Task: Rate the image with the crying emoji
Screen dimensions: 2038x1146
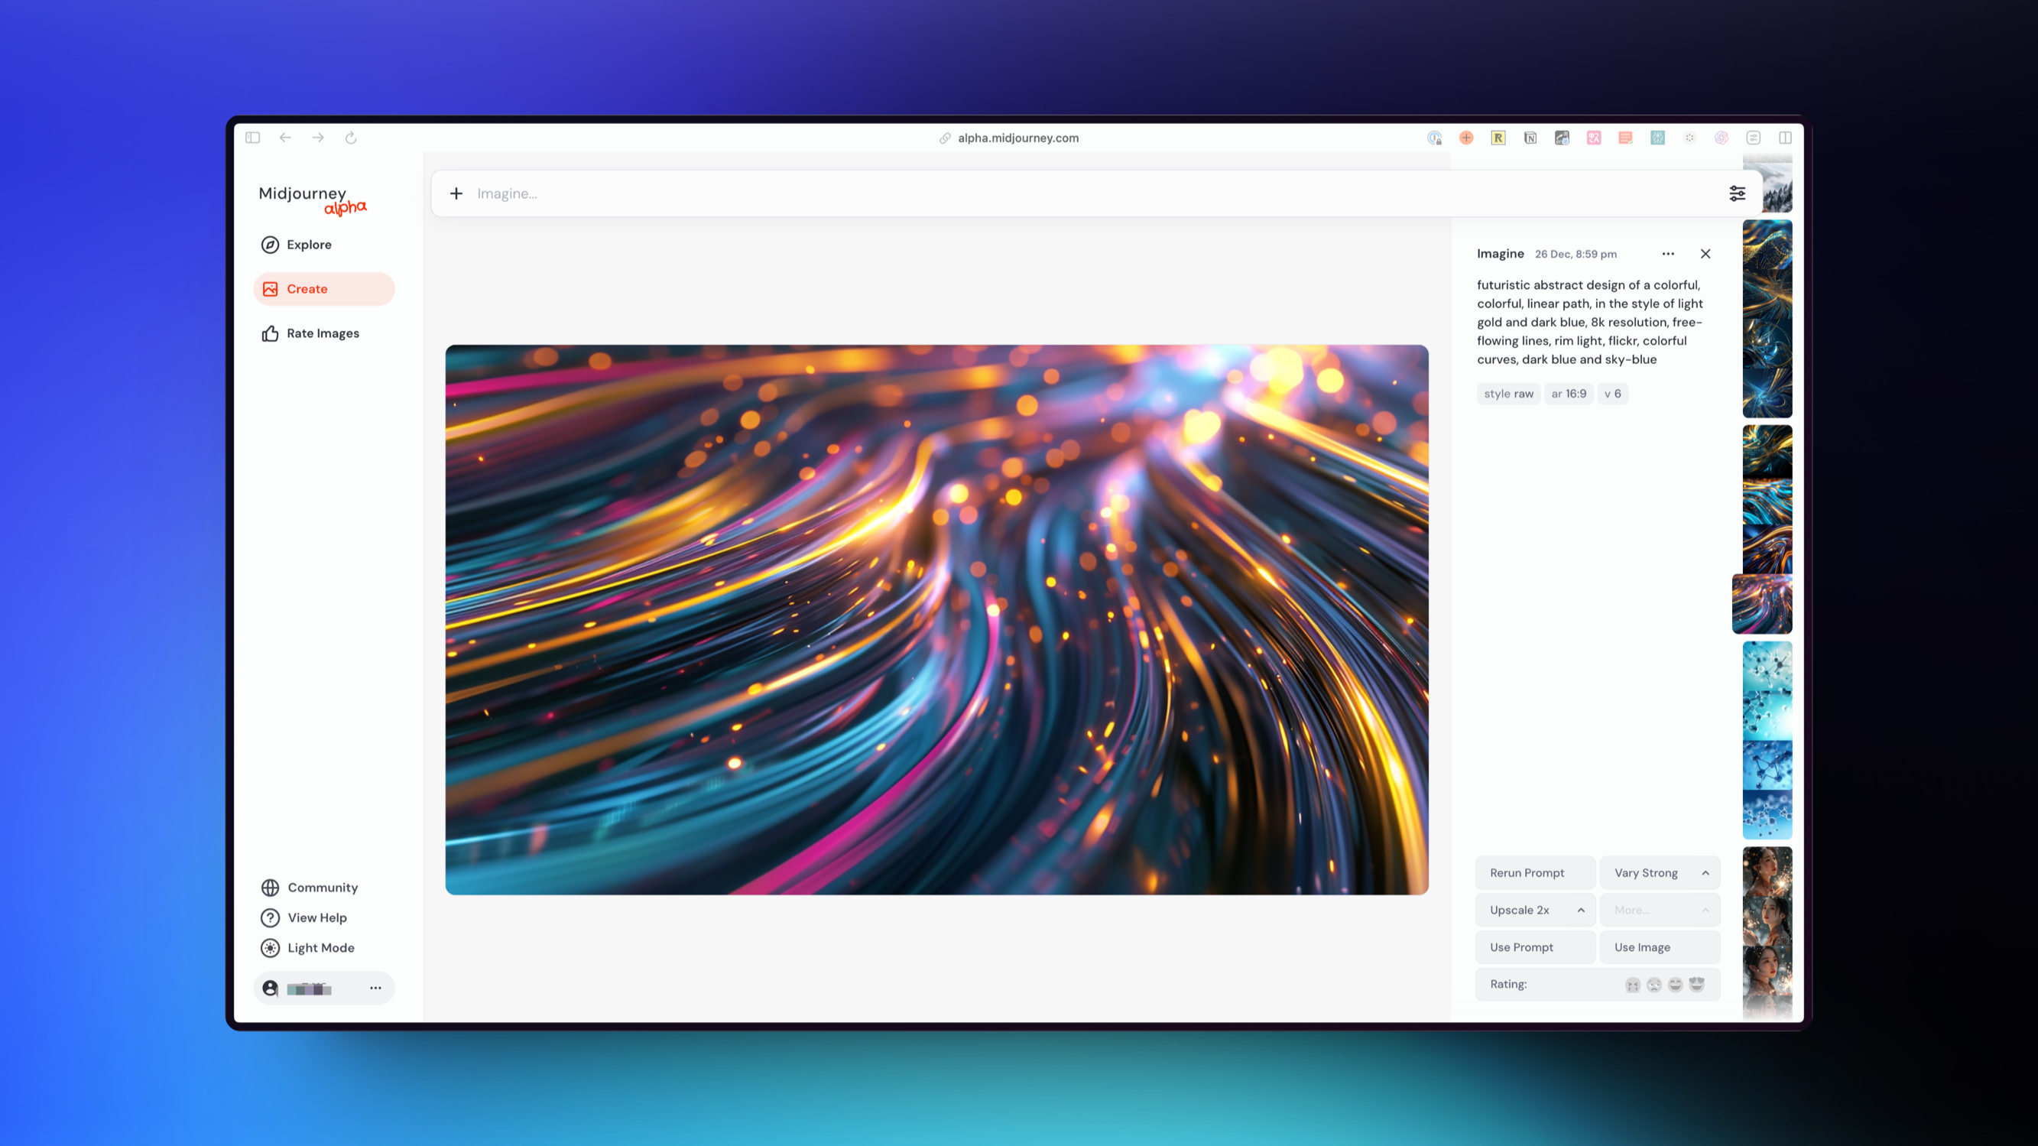Action: click(x=1632, y=985)
